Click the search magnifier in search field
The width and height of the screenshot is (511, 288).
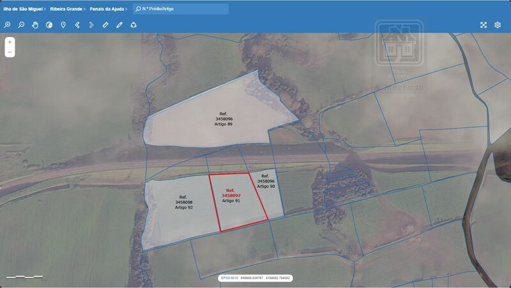coord(138,9)
